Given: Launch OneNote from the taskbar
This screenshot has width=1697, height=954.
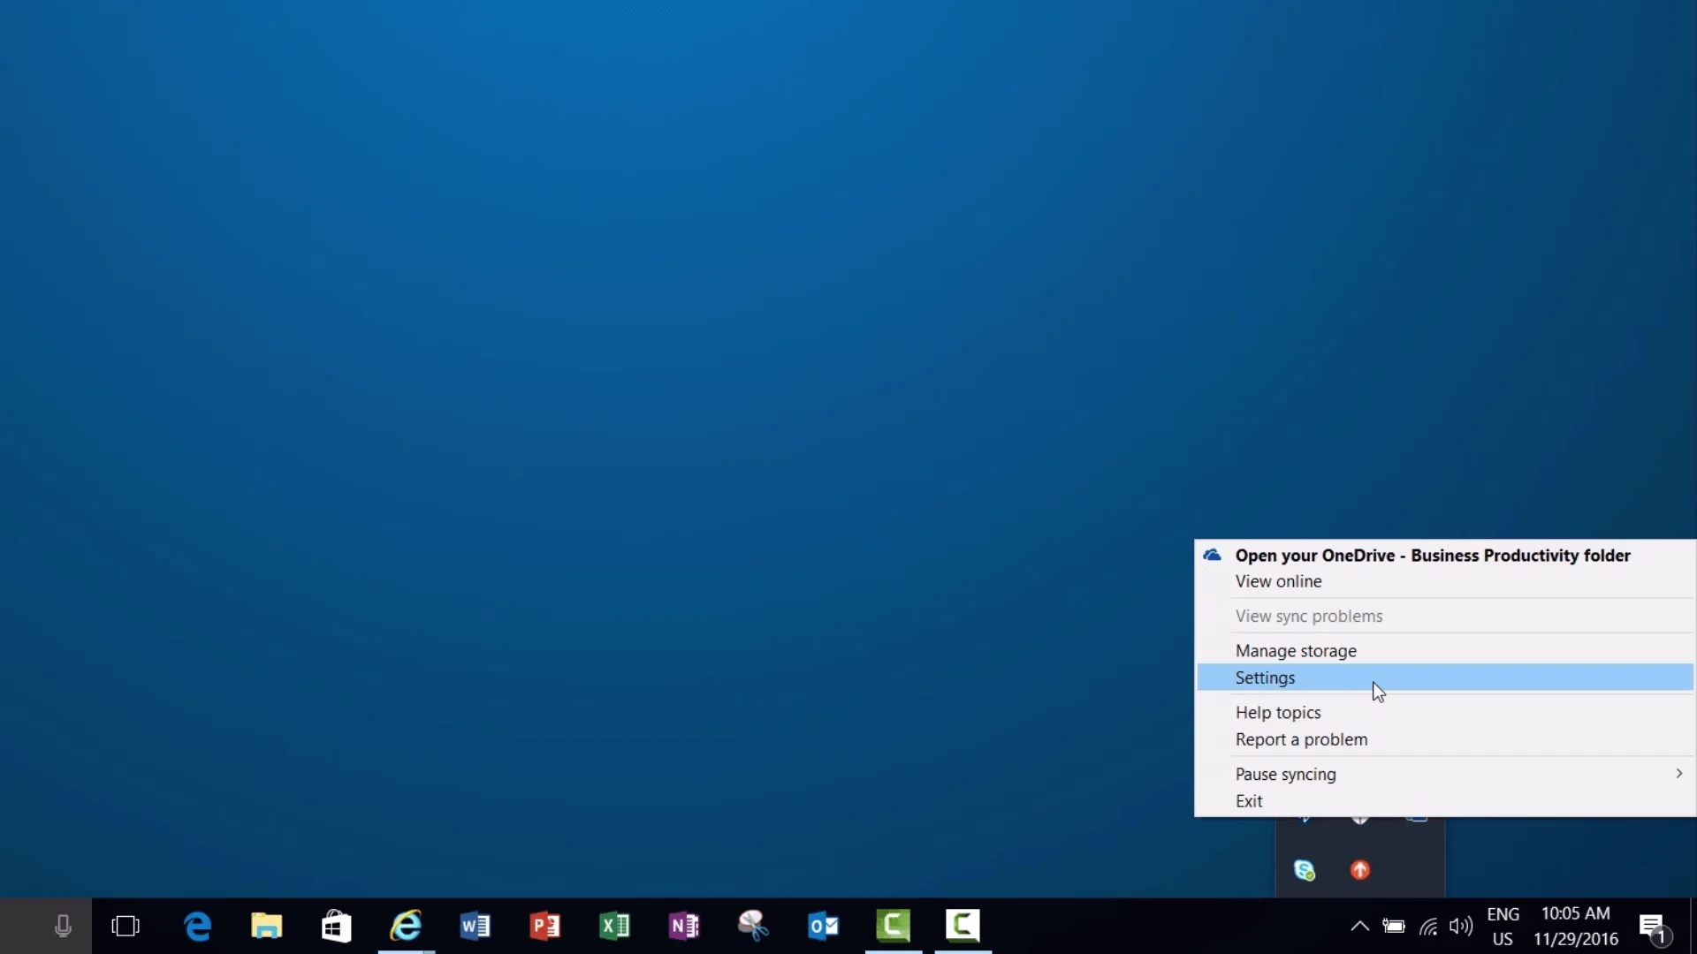Looking at the screenshot, I should [x=684, y=926].
